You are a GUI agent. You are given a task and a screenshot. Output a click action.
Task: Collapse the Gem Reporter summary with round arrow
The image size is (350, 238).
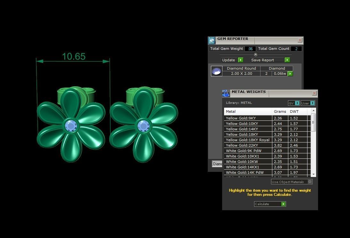[256, 54]
